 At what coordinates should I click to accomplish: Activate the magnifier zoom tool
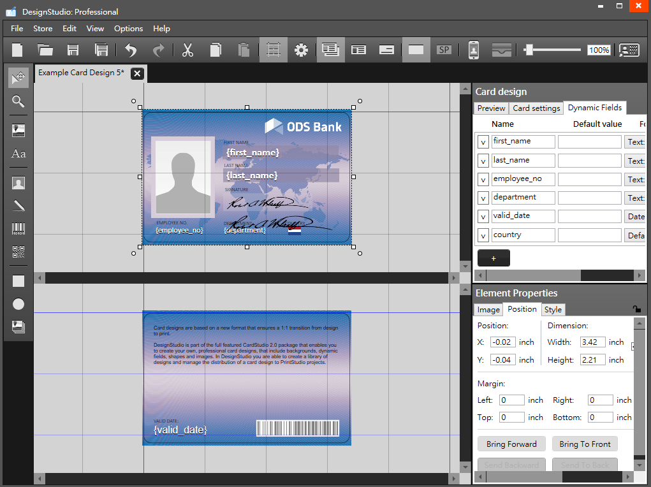point(18,101)
